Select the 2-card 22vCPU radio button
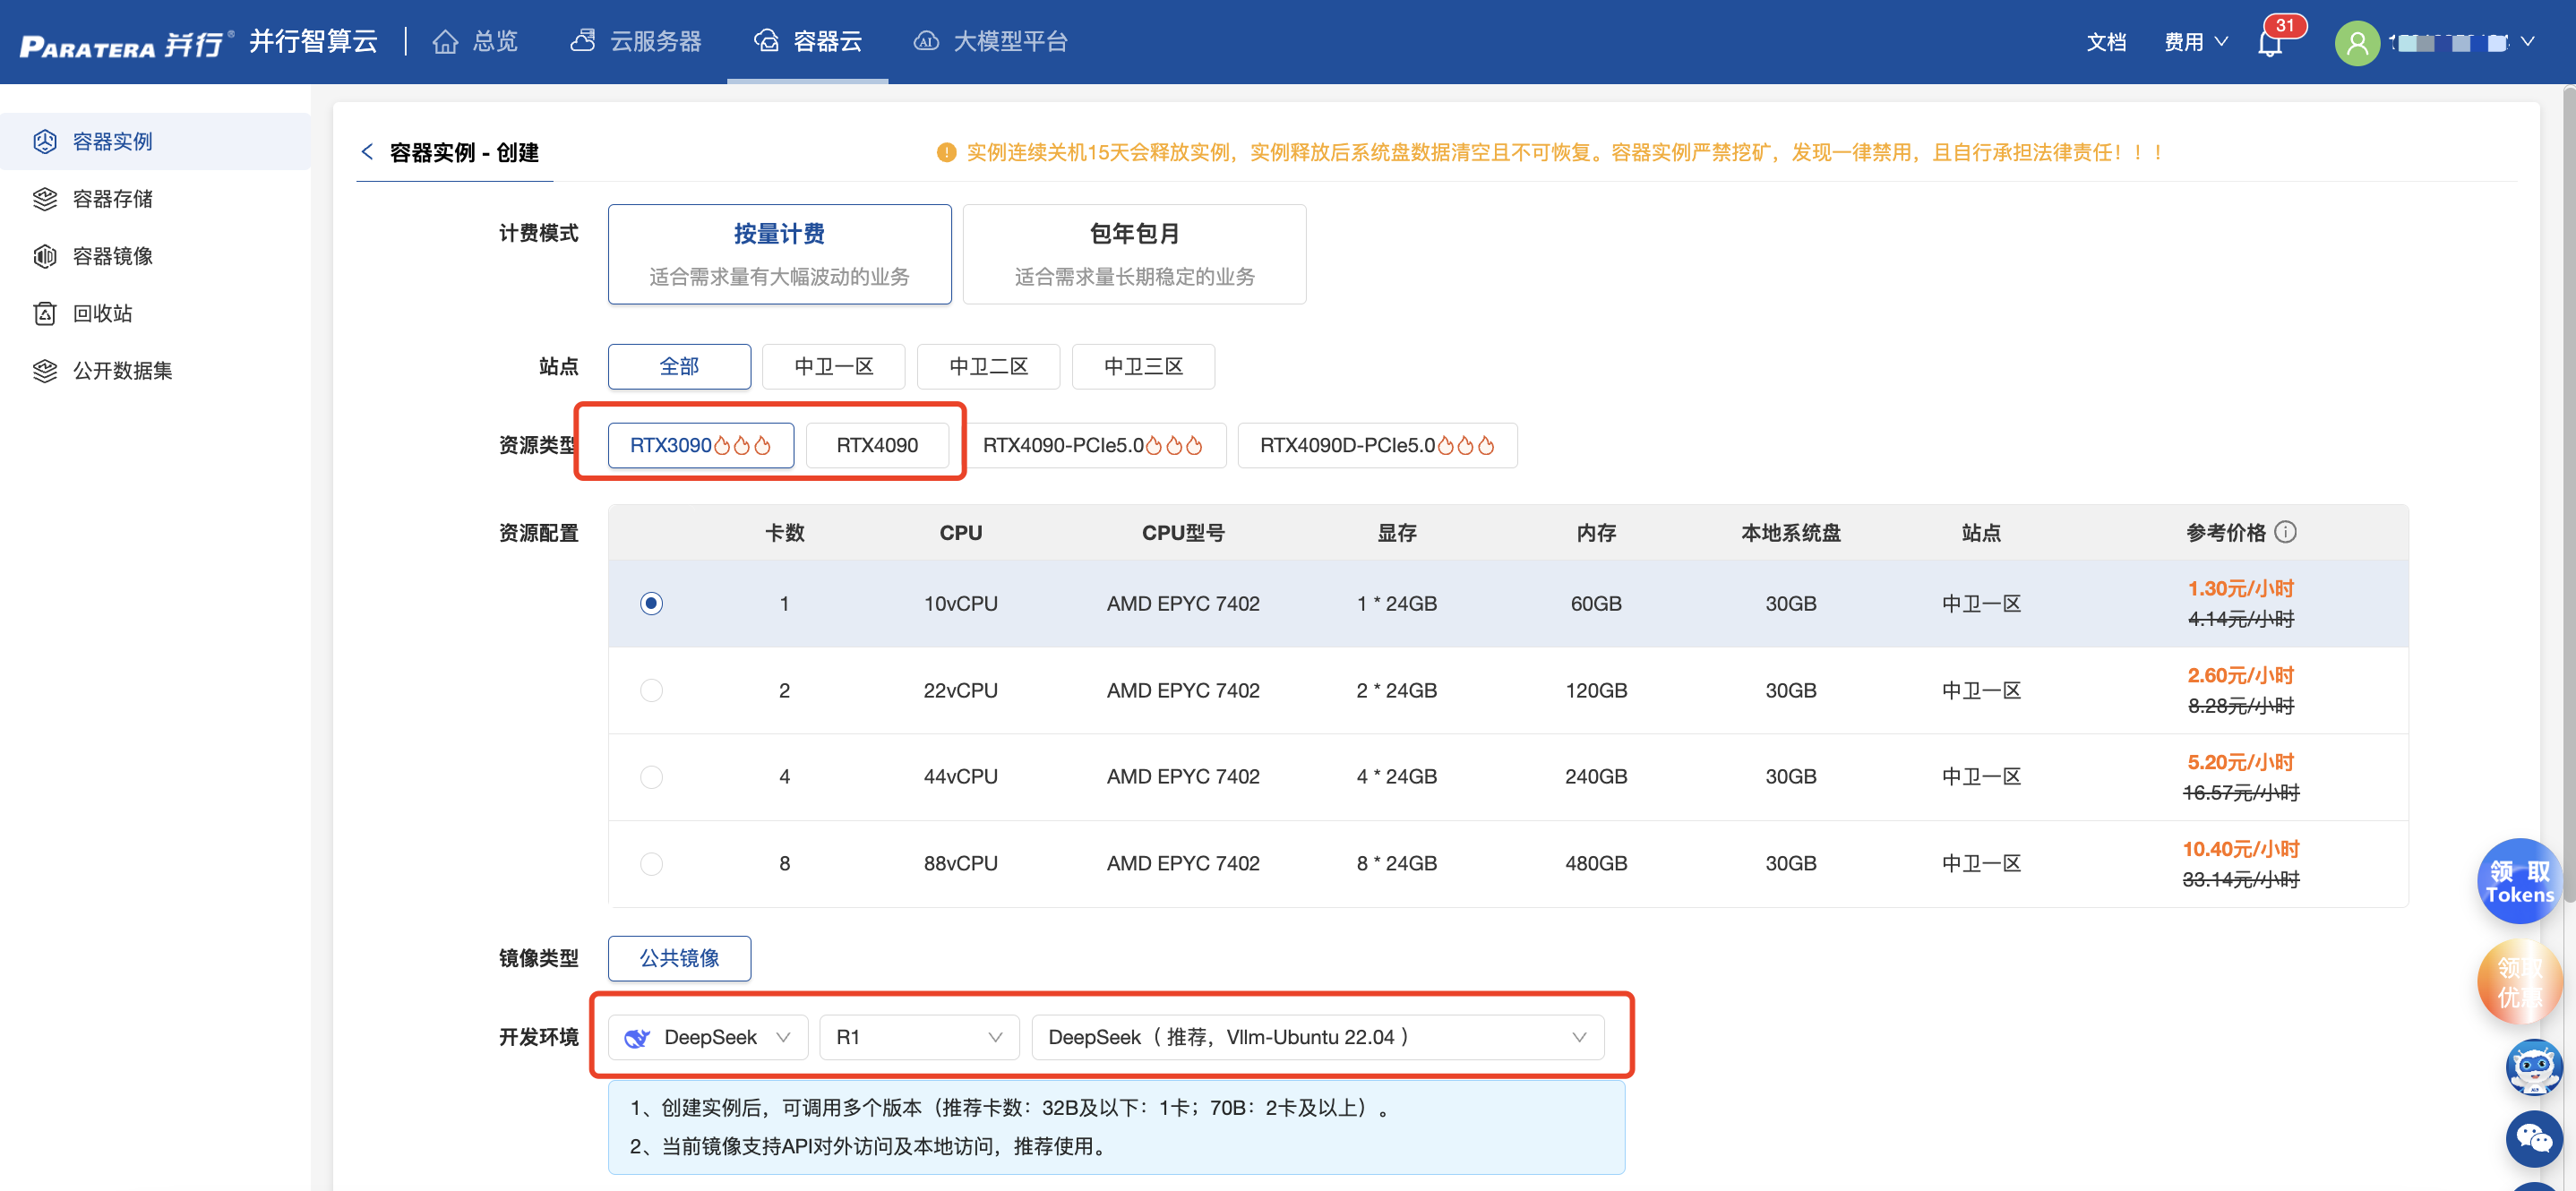 coord(651,690)
